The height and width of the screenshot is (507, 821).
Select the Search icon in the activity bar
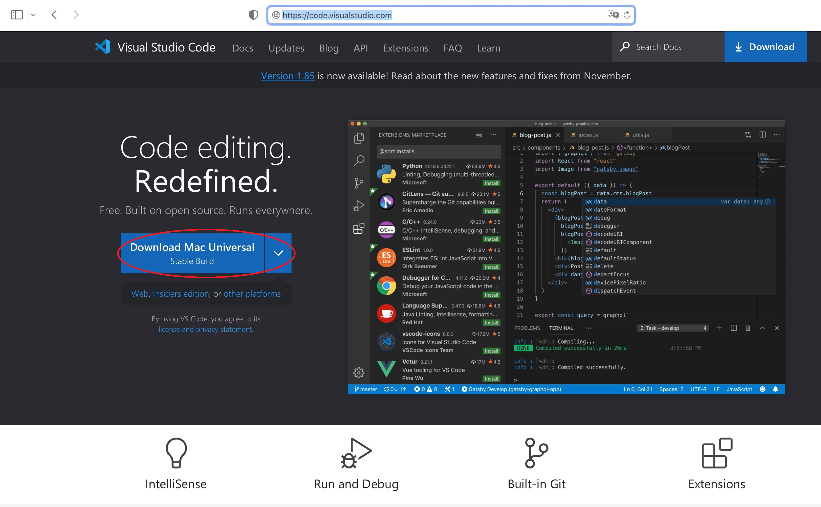359,160
